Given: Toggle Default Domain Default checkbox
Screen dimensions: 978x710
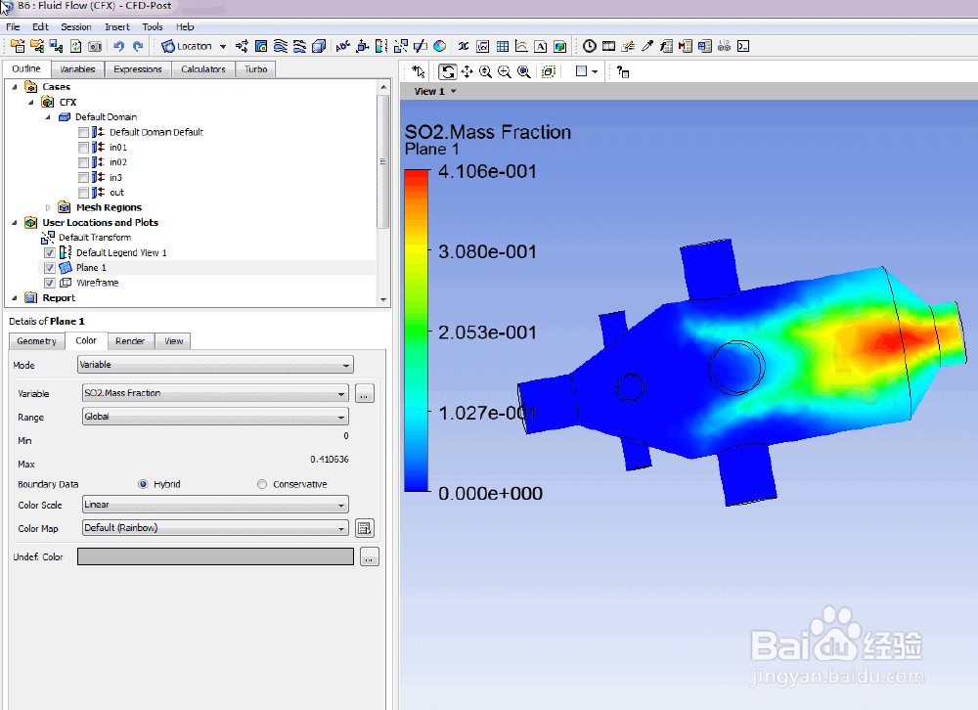Looking at the screenshot, I should (x=83, y=132).
